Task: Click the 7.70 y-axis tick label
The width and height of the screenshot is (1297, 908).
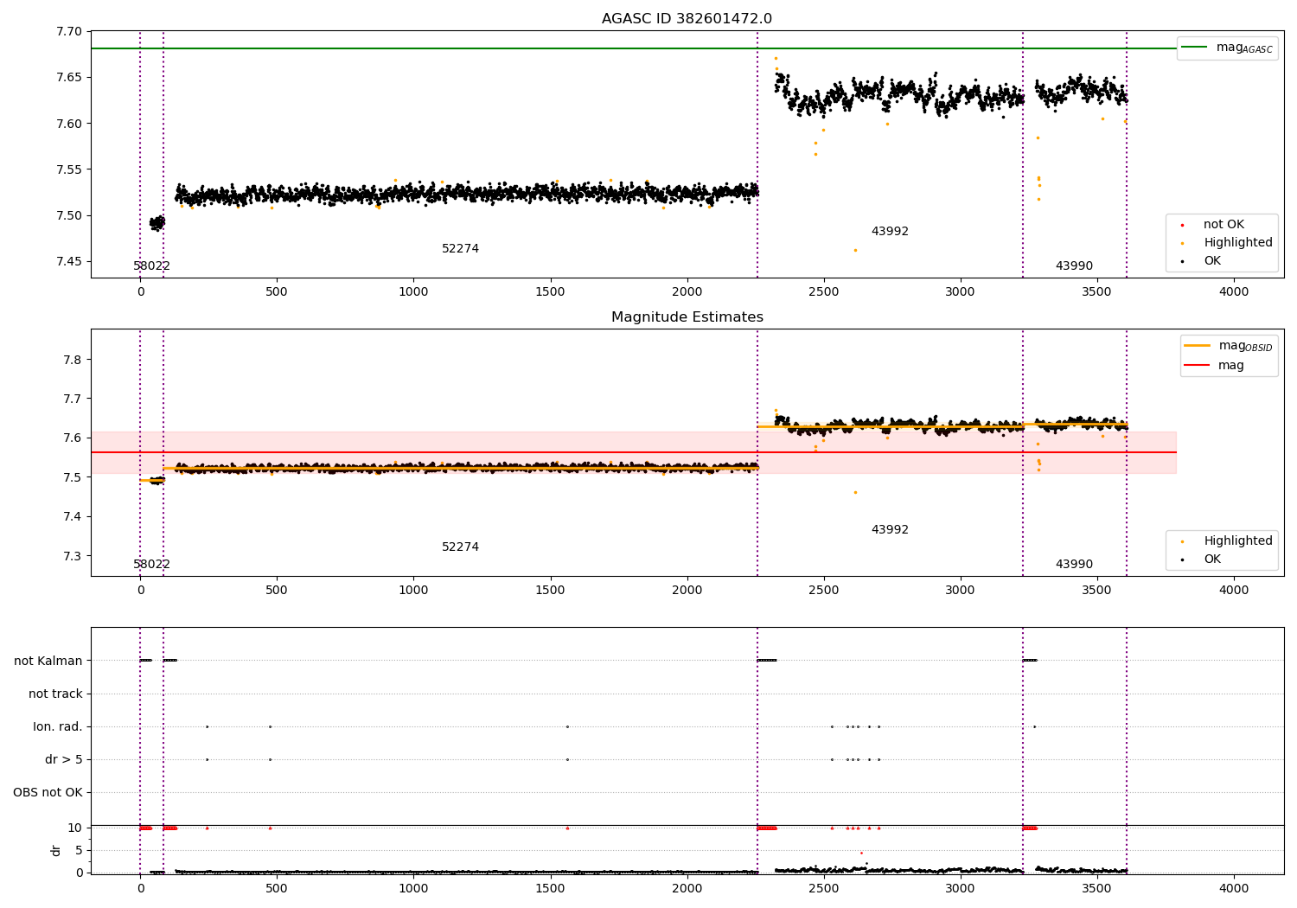Action: coord(68,32)
